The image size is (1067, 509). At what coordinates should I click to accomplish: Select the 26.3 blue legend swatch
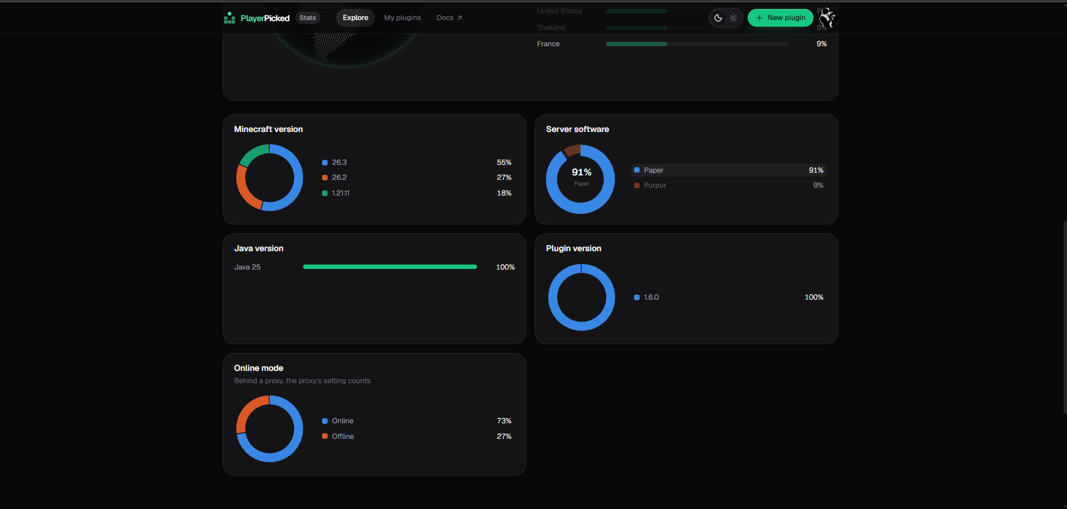click(325, 163)
